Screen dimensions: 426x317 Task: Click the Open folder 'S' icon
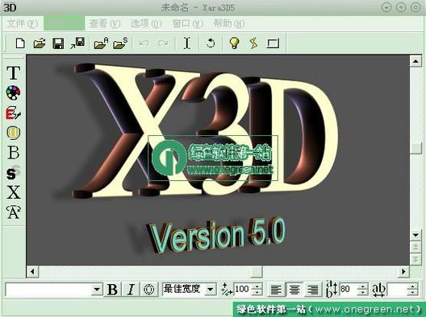coord(120,43)
